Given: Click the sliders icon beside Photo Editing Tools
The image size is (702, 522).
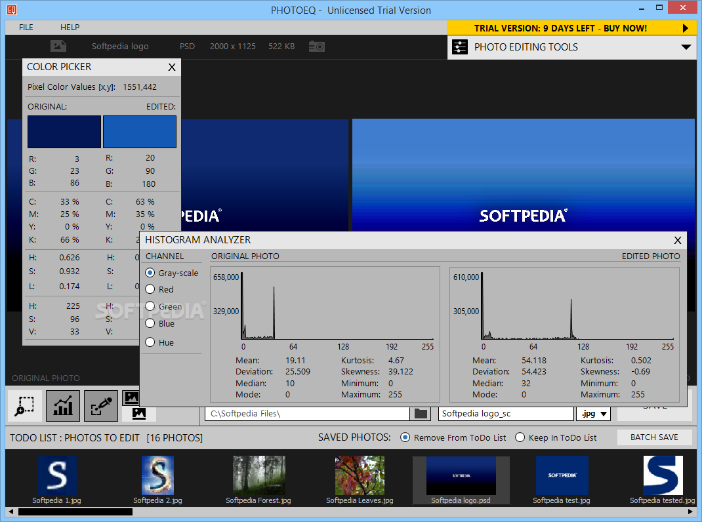Looking at the screenshot, I should 460,47.
